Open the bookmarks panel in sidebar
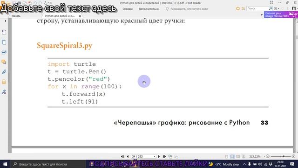Image resolution: width=298 pixels, height=168 pixels. click(x=4, y=32)
